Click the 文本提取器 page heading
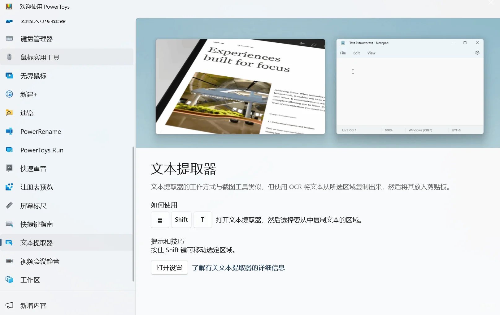Image resolution: width=500 pixels, height=315 pixels. (x=184, y=169)
